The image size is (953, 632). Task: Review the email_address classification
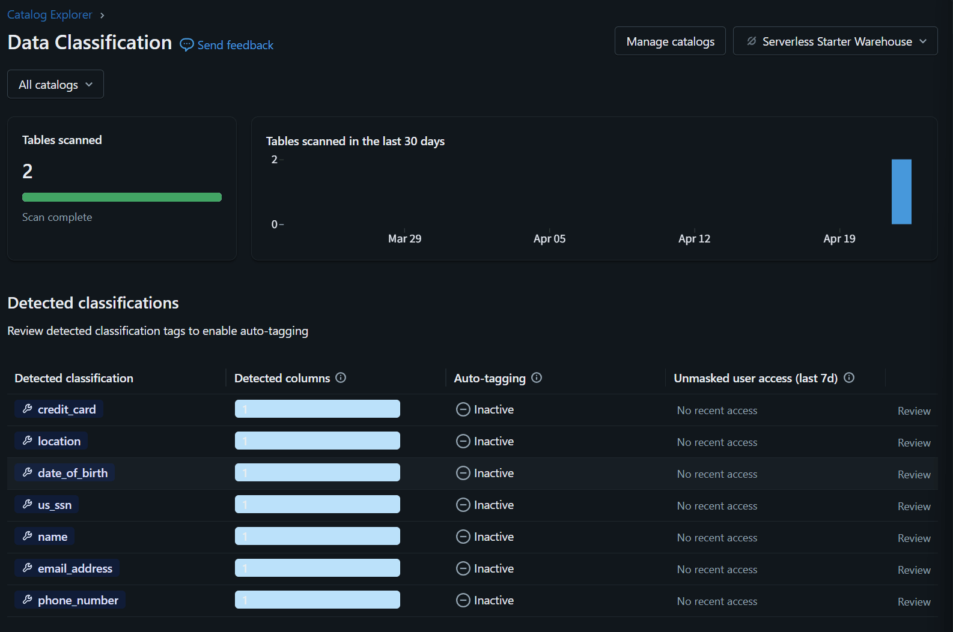913,570
